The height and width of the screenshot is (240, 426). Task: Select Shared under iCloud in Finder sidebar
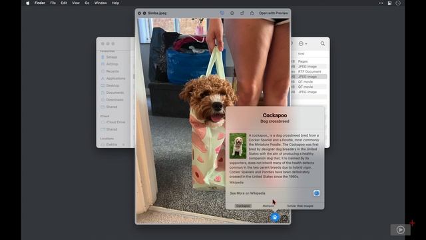112,129
